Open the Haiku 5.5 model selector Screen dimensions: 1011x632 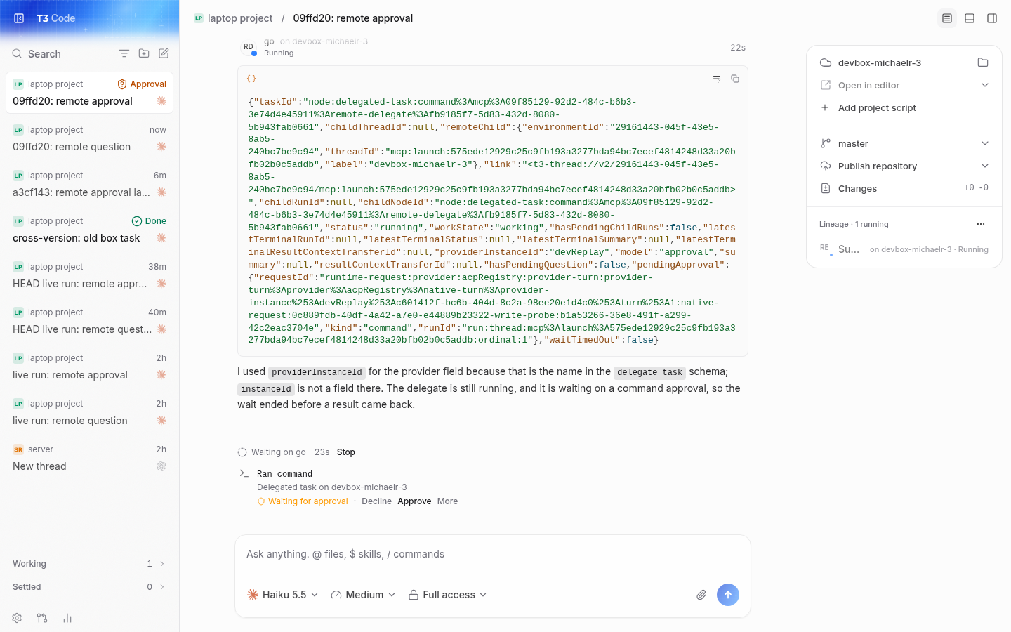(283, 595)
